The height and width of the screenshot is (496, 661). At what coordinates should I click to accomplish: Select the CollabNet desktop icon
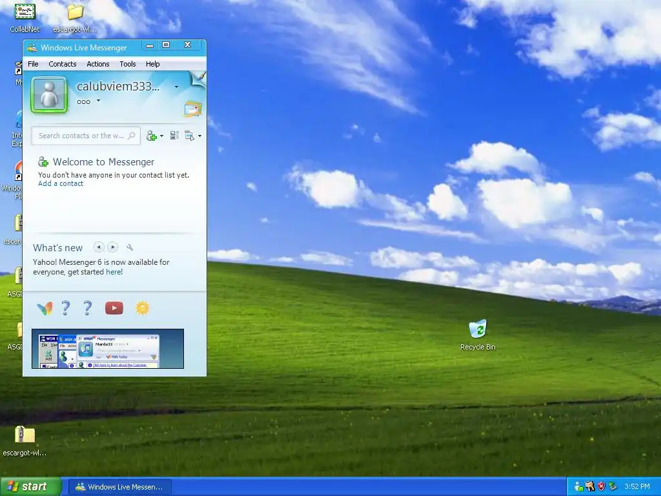point(25,17)
